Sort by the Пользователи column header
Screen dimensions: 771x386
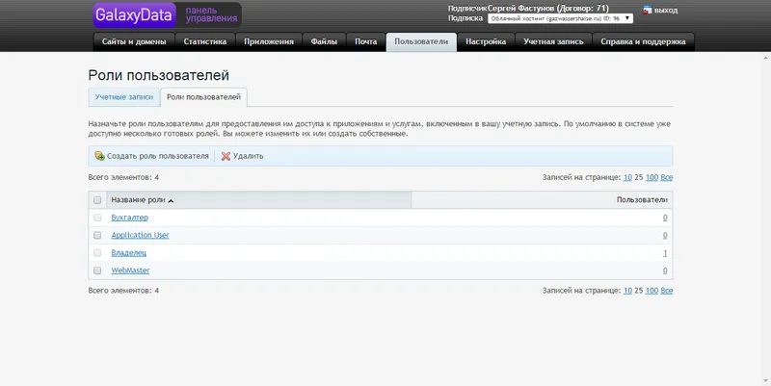tap(642, 200)
